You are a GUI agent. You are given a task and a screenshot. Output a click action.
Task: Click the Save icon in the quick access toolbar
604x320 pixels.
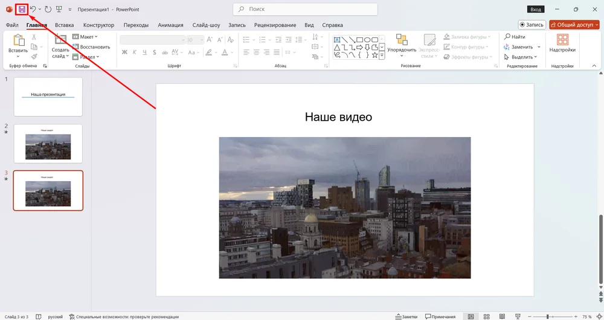tap(22, 10)
